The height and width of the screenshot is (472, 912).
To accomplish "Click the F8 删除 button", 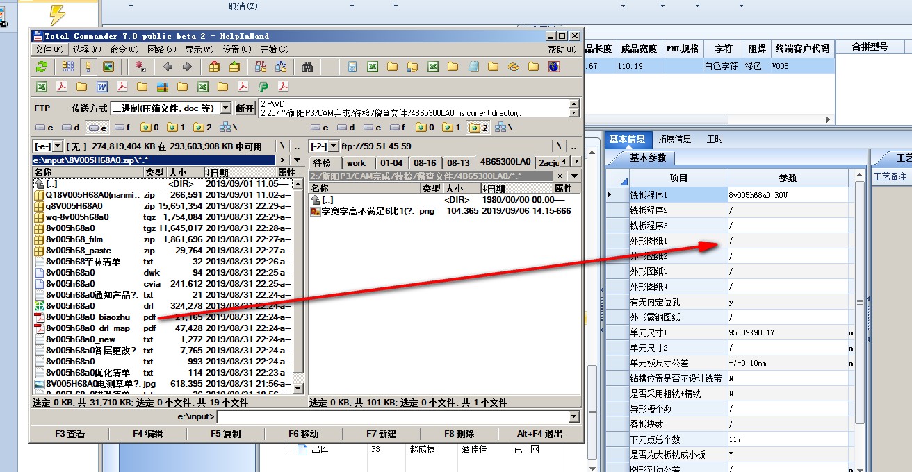I will 459,434.
